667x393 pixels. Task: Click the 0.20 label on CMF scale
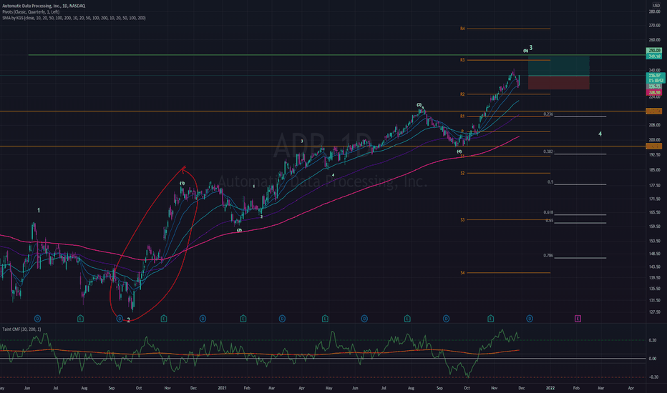(x=653, y=340)
